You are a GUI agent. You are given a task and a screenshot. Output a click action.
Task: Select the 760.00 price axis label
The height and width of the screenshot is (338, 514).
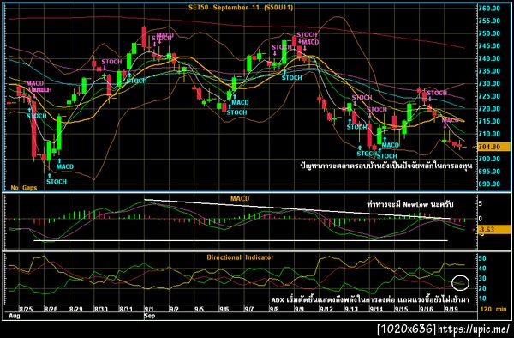point(489,9)
